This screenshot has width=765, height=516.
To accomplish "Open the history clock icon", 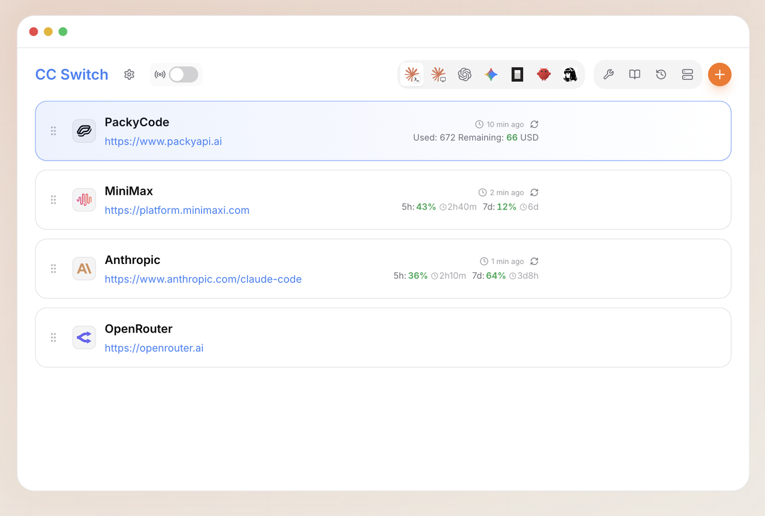I will point(661,75).
